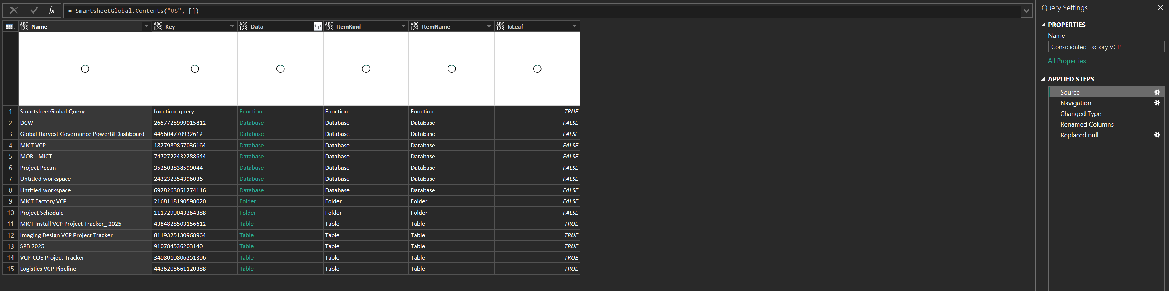
Task: Click Key cell 'function_query'
Action: (195, 112)
